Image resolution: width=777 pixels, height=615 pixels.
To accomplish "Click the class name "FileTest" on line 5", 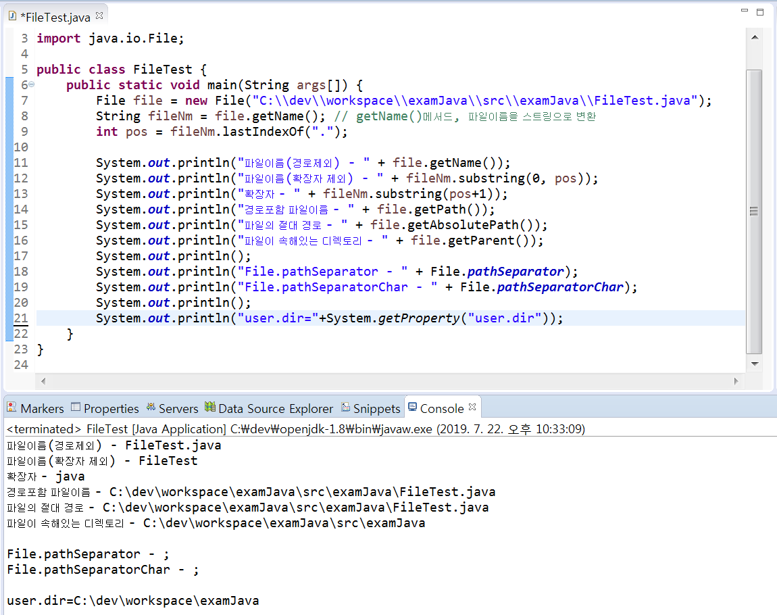I will pyautogui.click(x=163, y=70).
